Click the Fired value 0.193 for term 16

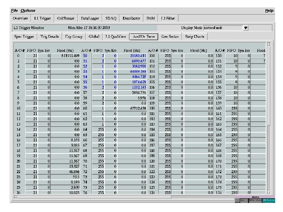click(x=65, y=140)
